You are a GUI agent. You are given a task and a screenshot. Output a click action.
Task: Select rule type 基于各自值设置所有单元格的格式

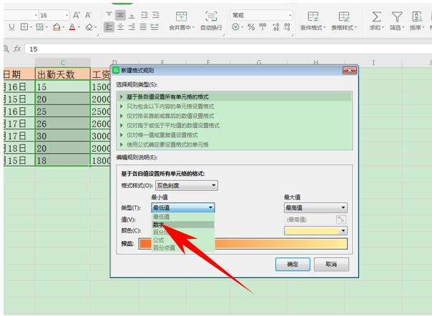coord(234,97)
